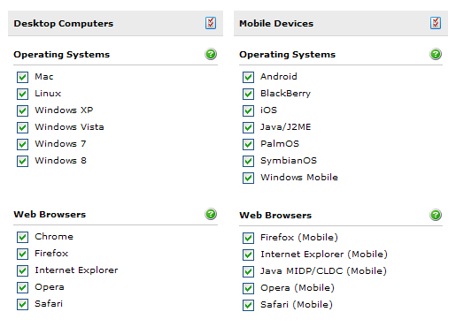
Task: Uncheck the Windows Mobile checkbox
Action: click(248, 178)
